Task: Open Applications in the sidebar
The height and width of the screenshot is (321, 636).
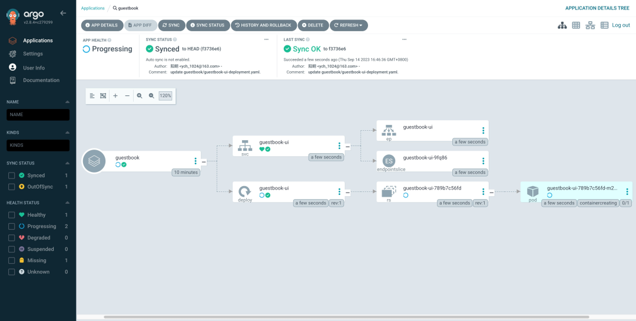Action: 38,41
